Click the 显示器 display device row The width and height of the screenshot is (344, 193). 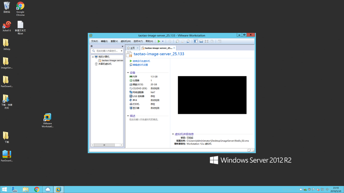click(x=144, y=108)
